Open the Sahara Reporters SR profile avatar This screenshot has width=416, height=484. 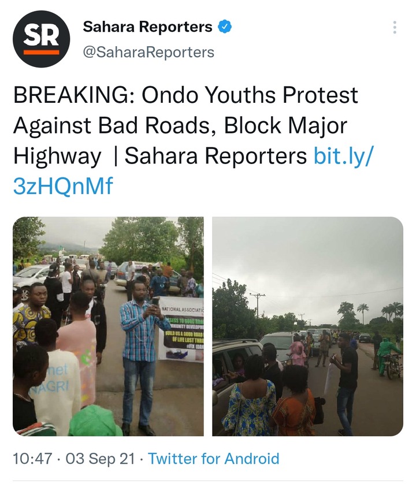[42, 39]
